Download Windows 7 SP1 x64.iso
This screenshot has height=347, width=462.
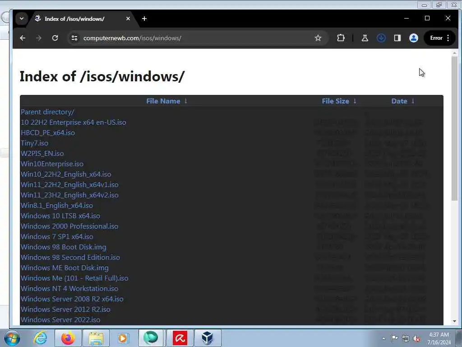(57, 237)
